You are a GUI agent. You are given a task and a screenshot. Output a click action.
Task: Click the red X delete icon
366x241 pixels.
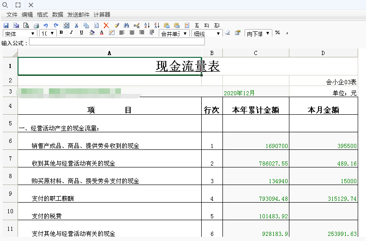pyautogui.click(x=106, y=25)
